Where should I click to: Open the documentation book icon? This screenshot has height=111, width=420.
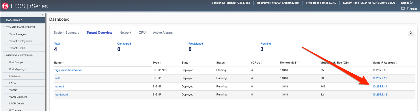coord(403,9)
